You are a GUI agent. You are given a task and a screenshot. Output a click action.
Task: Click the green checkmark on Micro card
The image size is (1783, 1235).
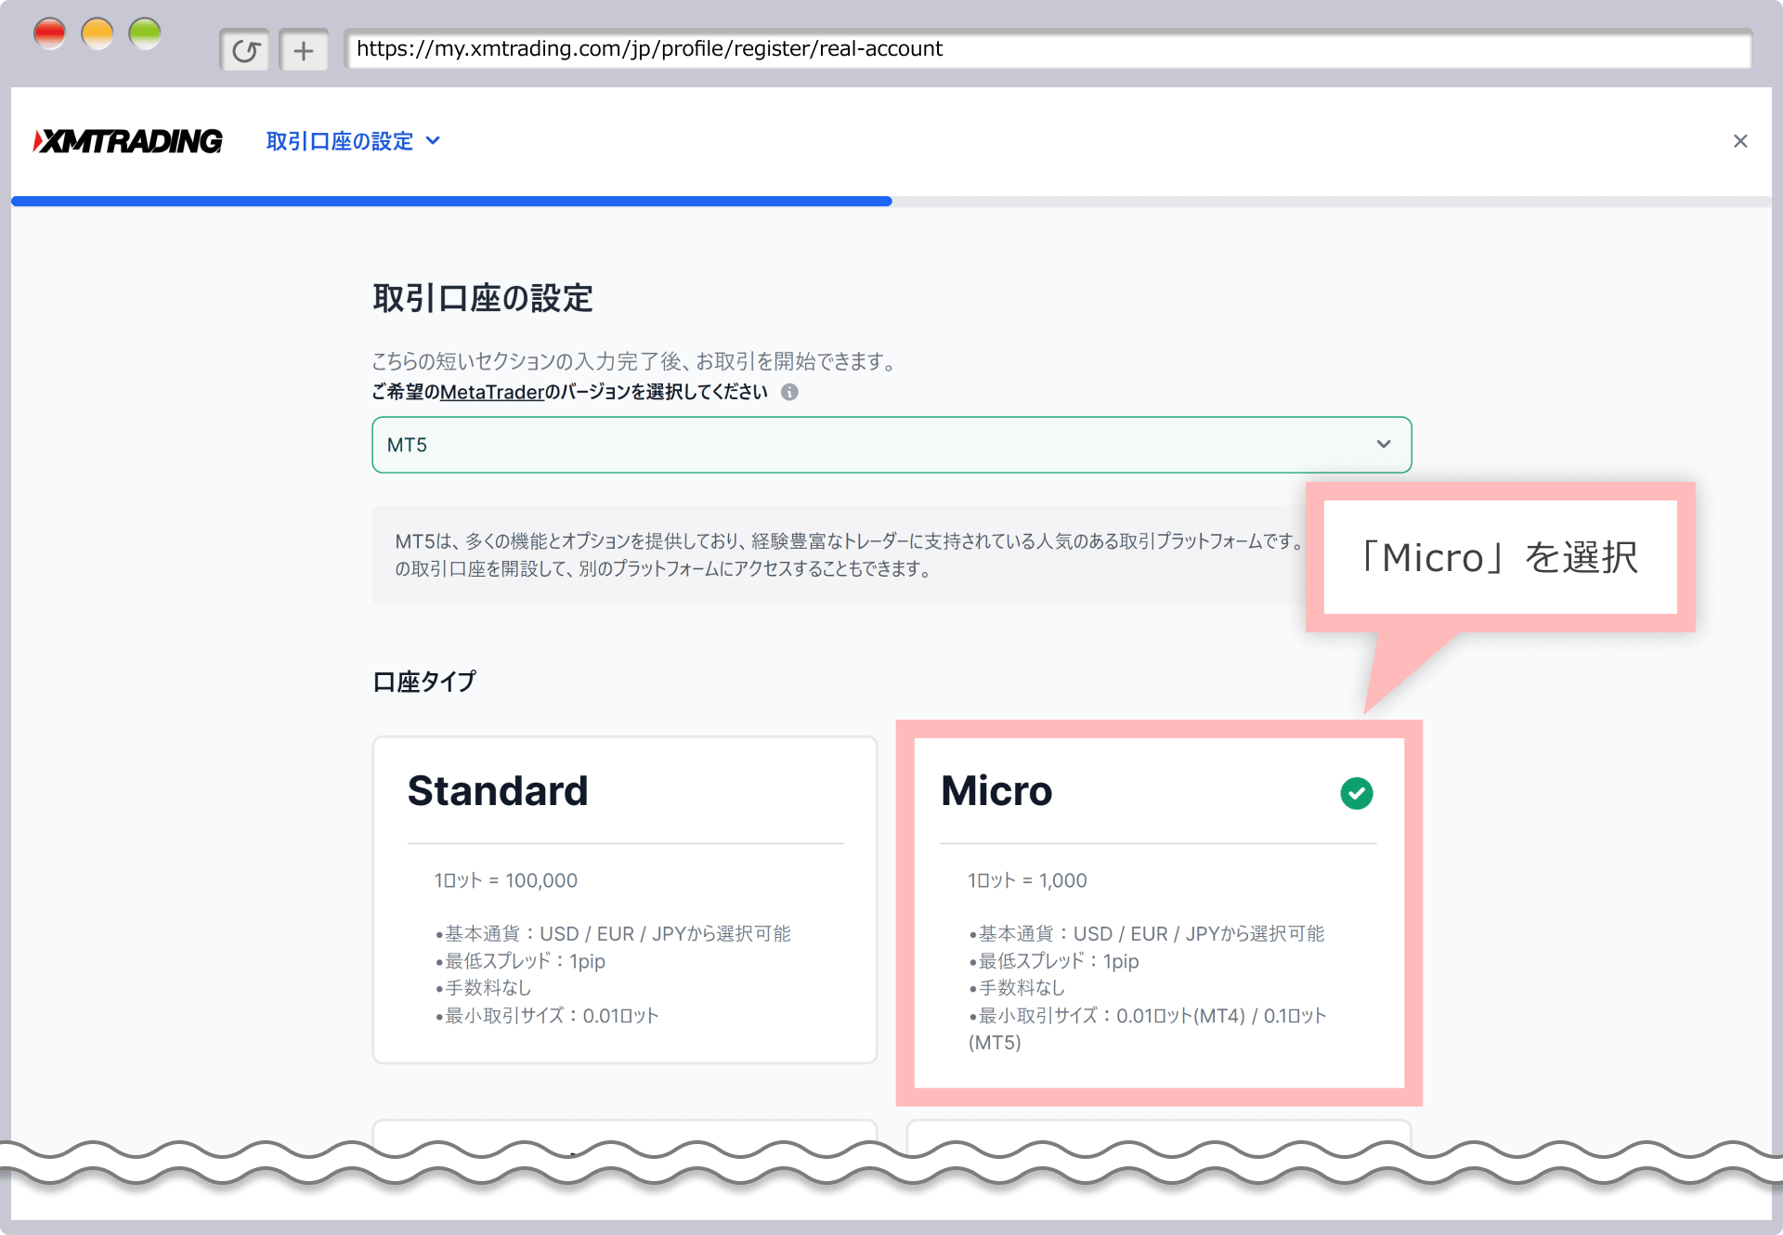click(x=1356, y=793)
